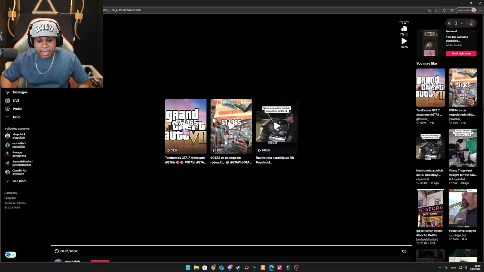The width and height of the screenshot is (484, 272).
Task: Open the gg se fueron #paris video
Action: pyautogui.click(x=430, y=208)
